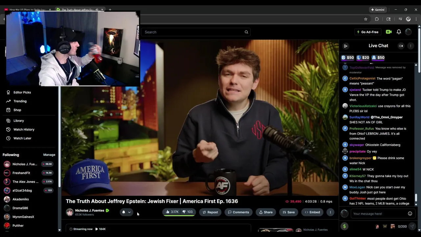Open the Google Lens search icon in toolbar
The height and width of the screenshot is (237, 421).
click(388, 19)
